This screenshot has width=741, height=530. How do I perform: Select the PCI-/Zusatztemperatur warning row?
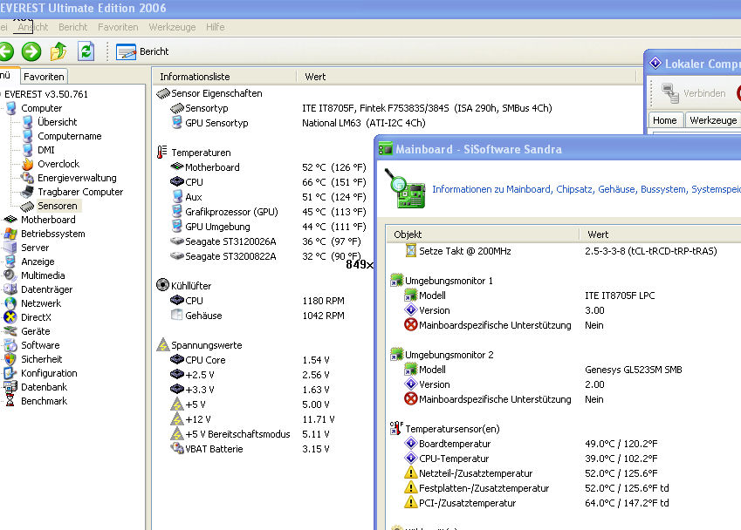tap(537, 503)
